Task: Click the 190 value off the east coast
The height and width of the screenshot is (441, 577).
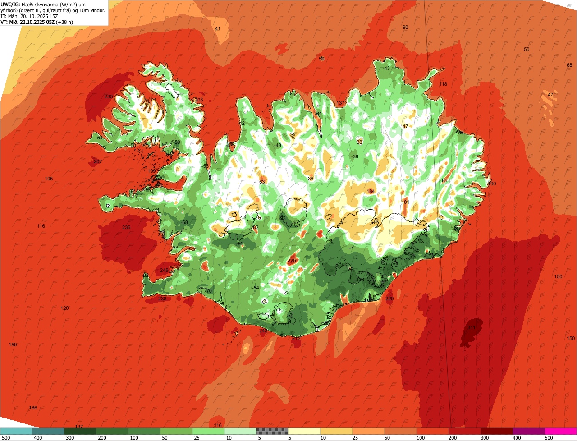Action: (x=492, y=184)
